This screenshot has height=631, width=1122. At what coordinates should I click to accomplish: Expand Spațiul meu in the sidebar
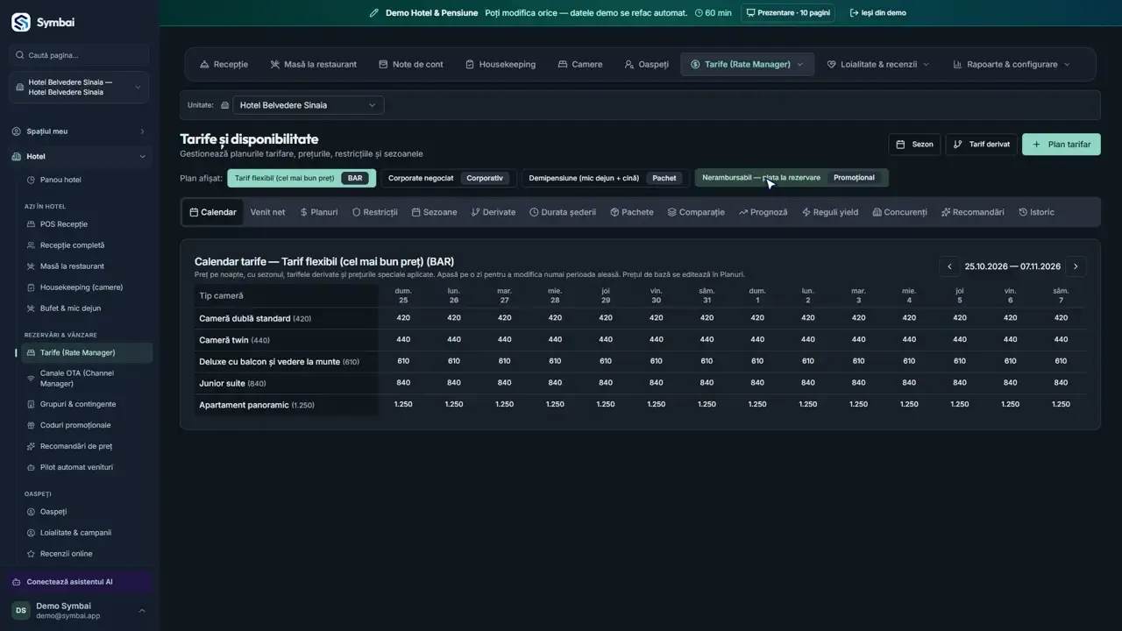click(79, 131)
